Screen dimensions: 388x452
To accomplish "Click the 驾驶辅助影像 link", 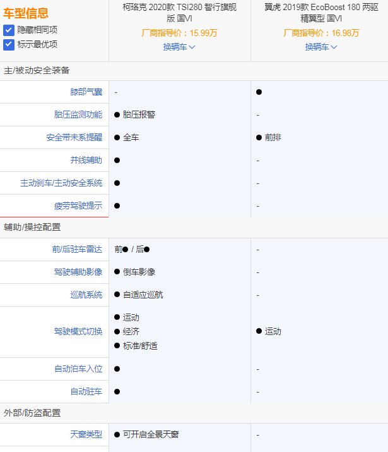I will pos(78,272).
